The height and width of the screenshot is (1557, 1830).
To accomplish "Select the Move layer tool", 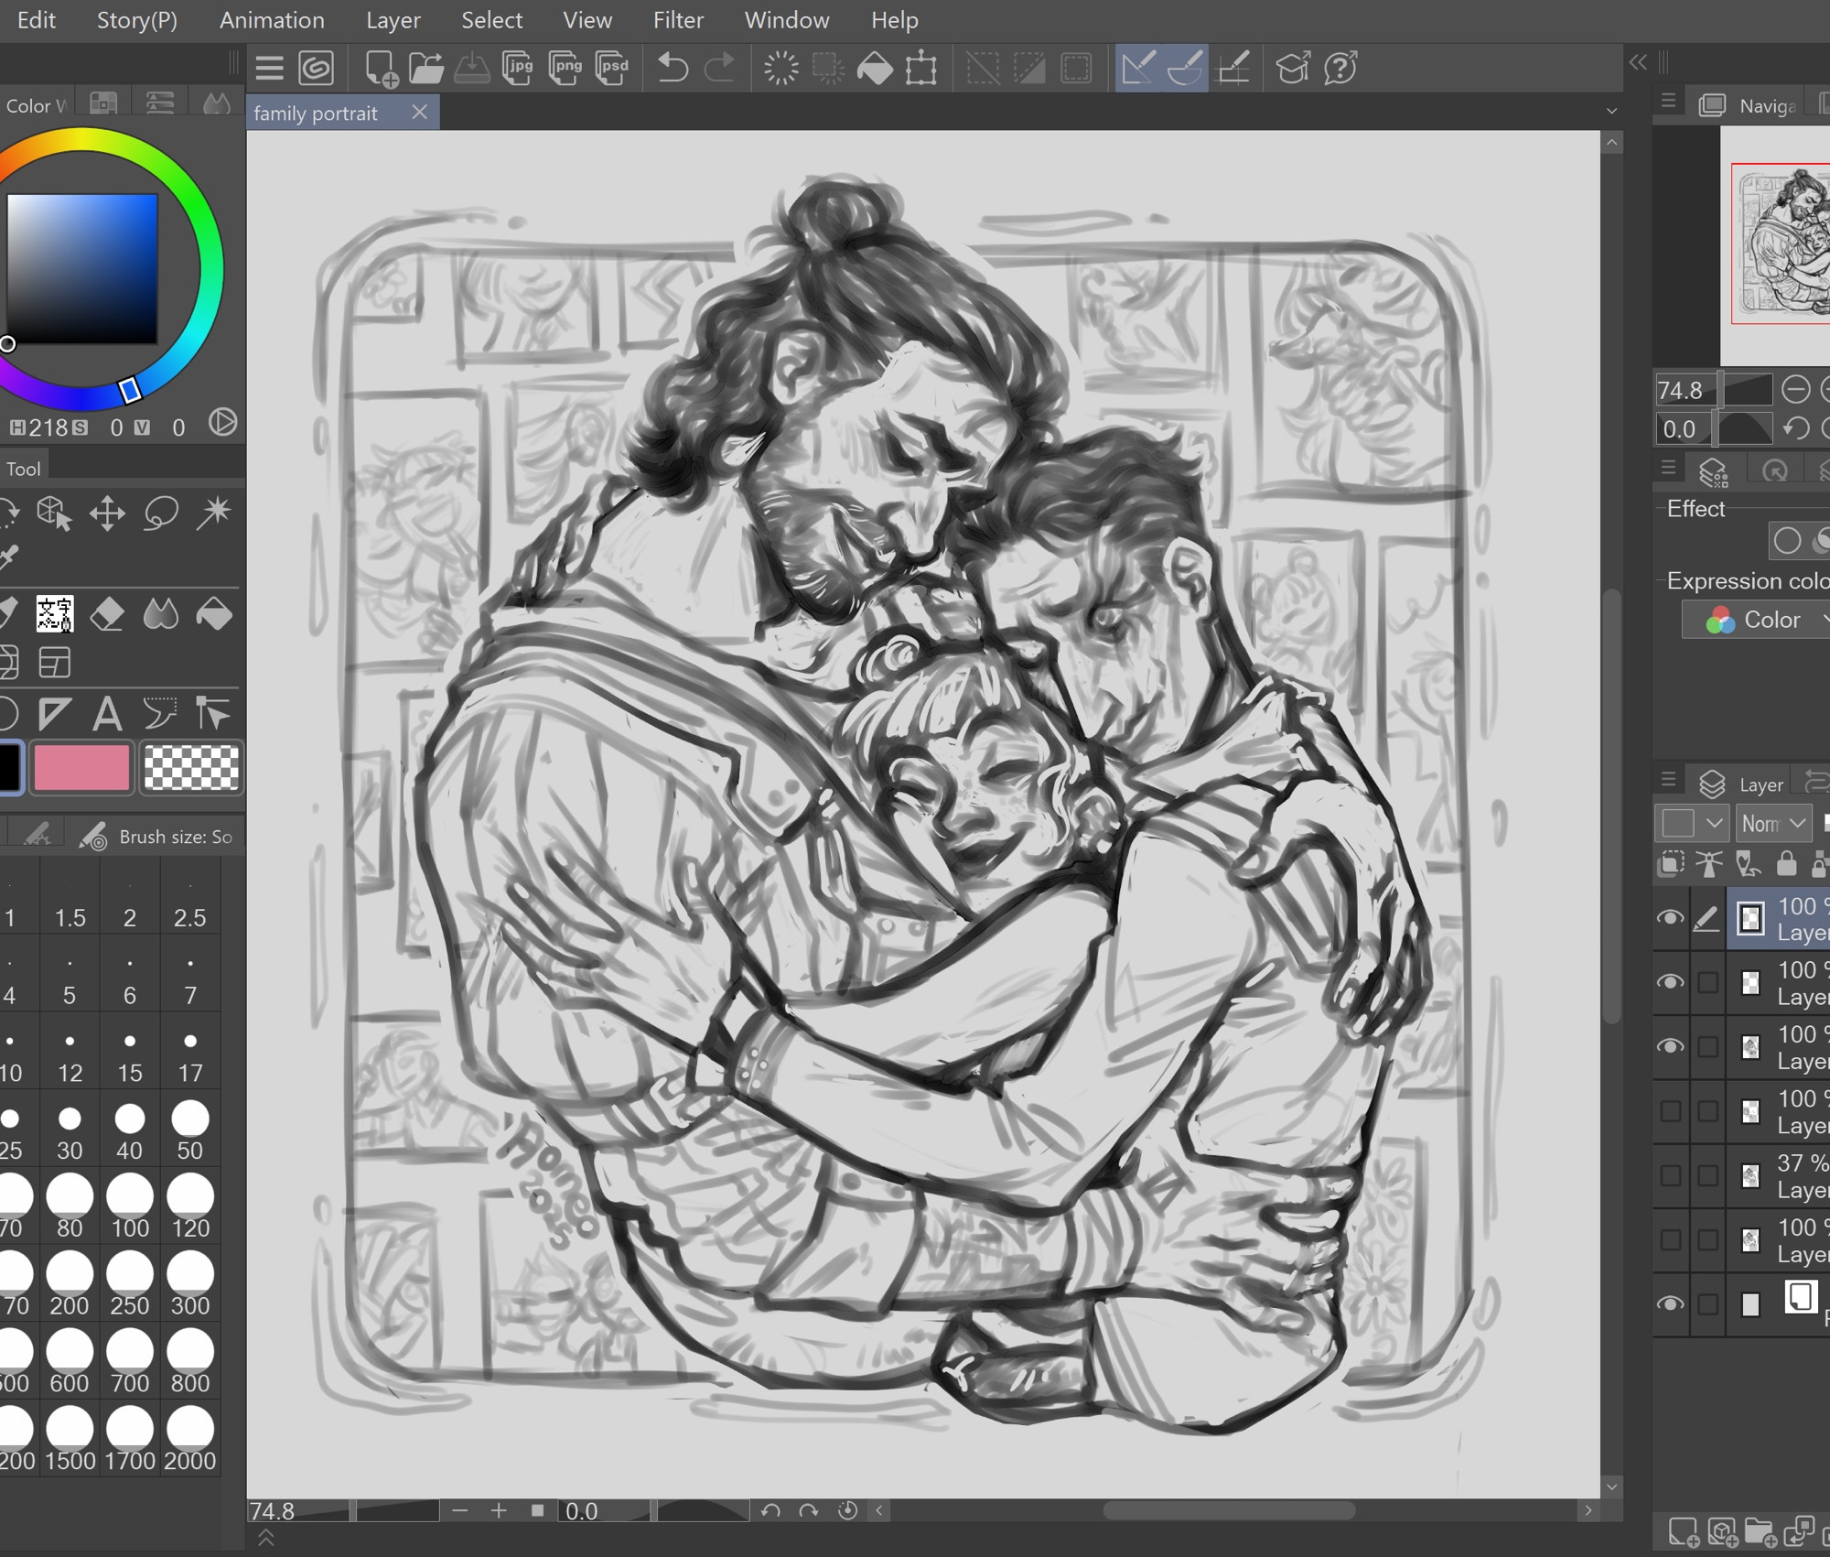I will point(107,514).
